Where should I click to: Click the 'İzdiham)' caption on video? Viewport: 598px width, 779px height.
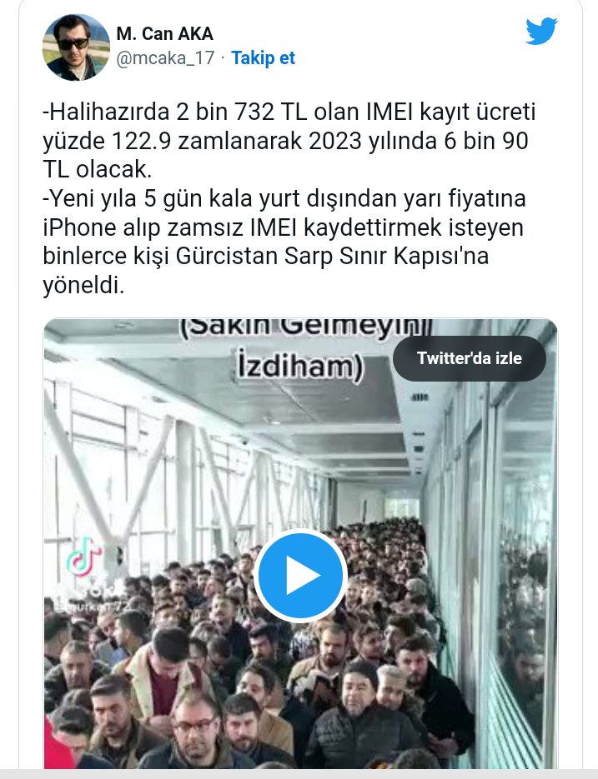tap(300, 366)
